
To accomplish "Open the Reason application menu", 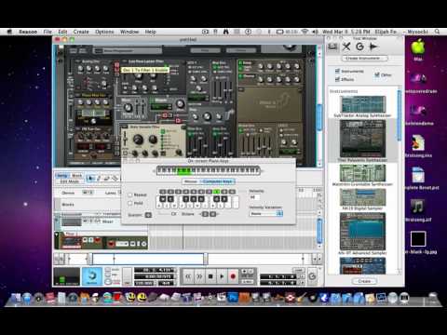I will (x=28, y=32).
